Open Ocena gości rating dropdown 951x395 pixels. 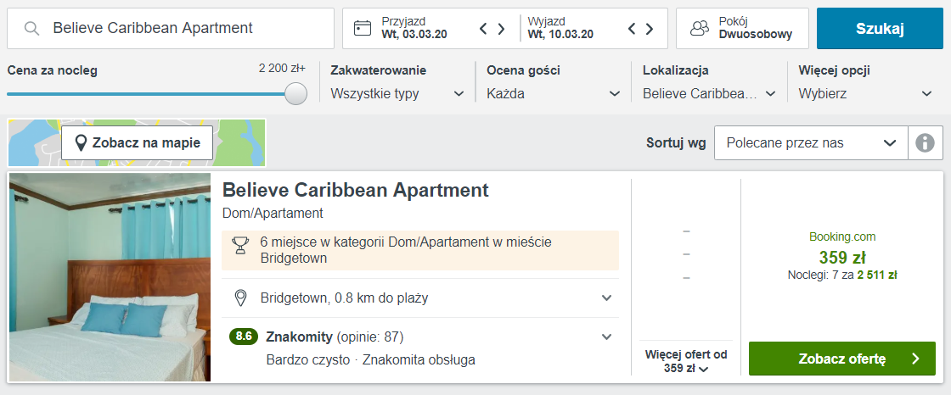coord(554,94)
